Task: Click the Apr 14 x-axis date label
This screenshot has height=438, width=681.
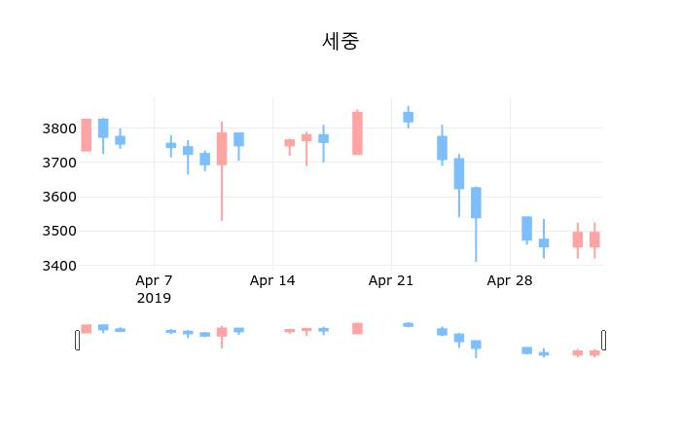Action: (272, 281)
